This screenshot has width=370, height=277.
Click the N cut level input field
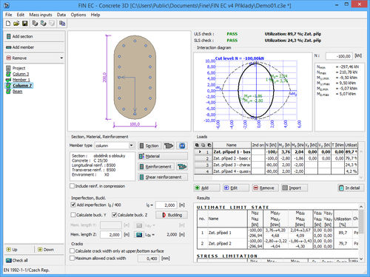[x=339, y=56]
